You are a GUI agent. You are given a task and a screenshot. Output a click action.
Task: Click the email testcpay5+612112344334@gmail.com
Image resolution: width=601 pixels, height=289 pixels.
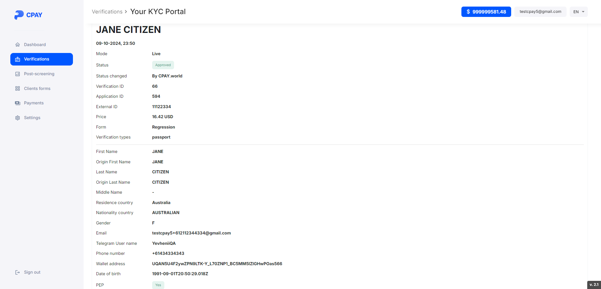click(x=191, y=233)
